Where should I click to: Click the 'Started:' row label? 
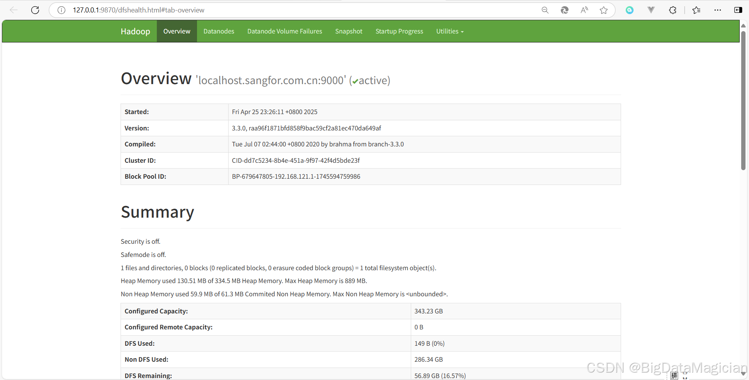137,112
